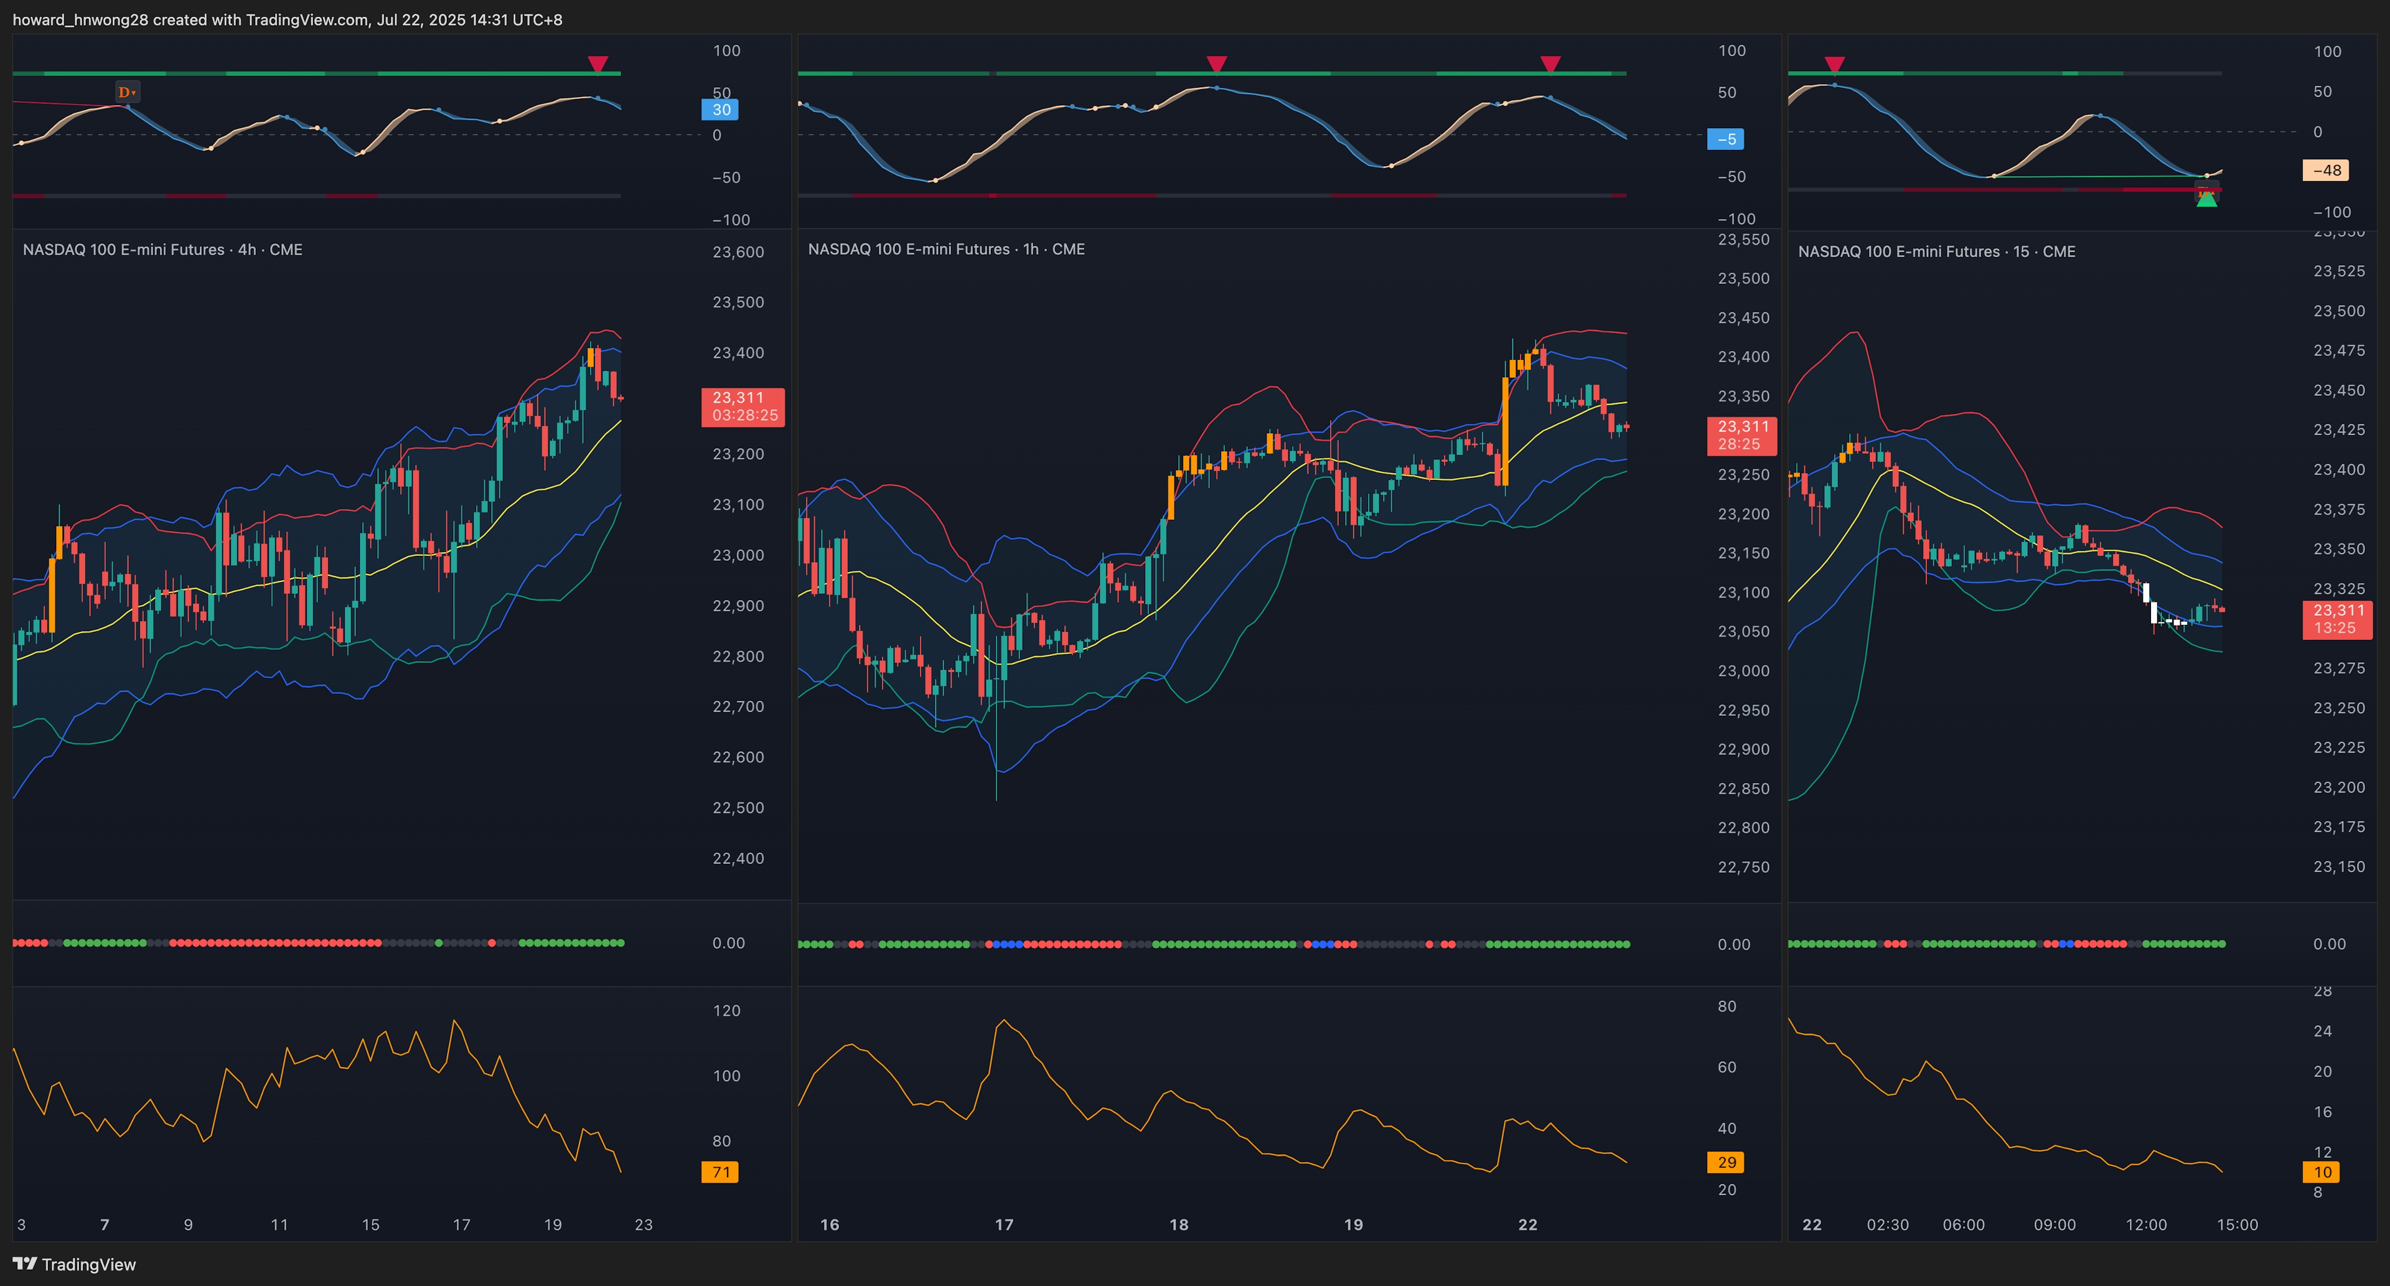The height and width of the screenshot is (1286, 2390).
Task: Click the red down-triangle marker on the 4h oscillator
Action: [x=598, y=64]
